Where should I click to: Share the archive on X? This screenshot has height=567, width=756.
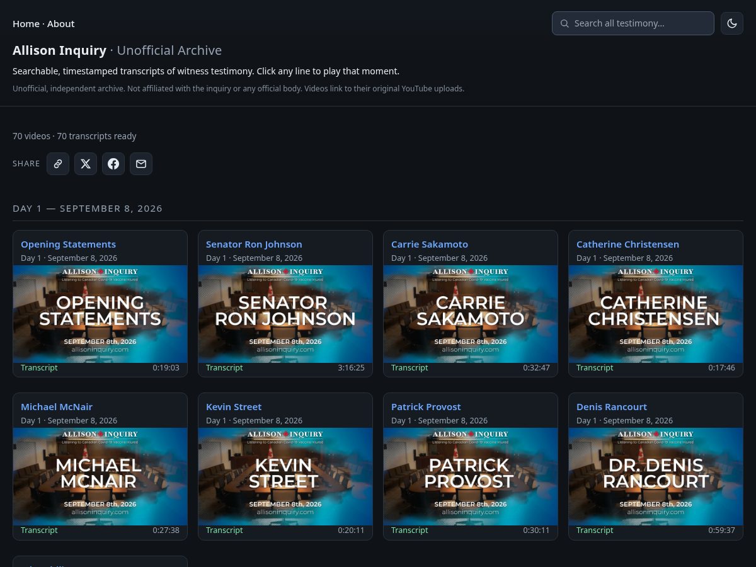pyautogui.click(x=86, y=164)
